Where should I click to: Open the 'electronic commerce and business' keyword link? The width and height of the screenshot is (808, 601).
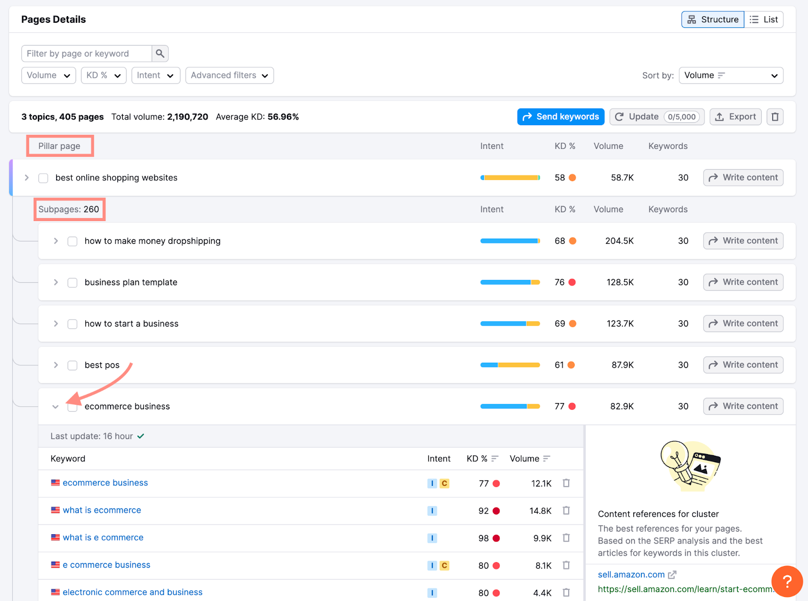click(x=132, y=591)
